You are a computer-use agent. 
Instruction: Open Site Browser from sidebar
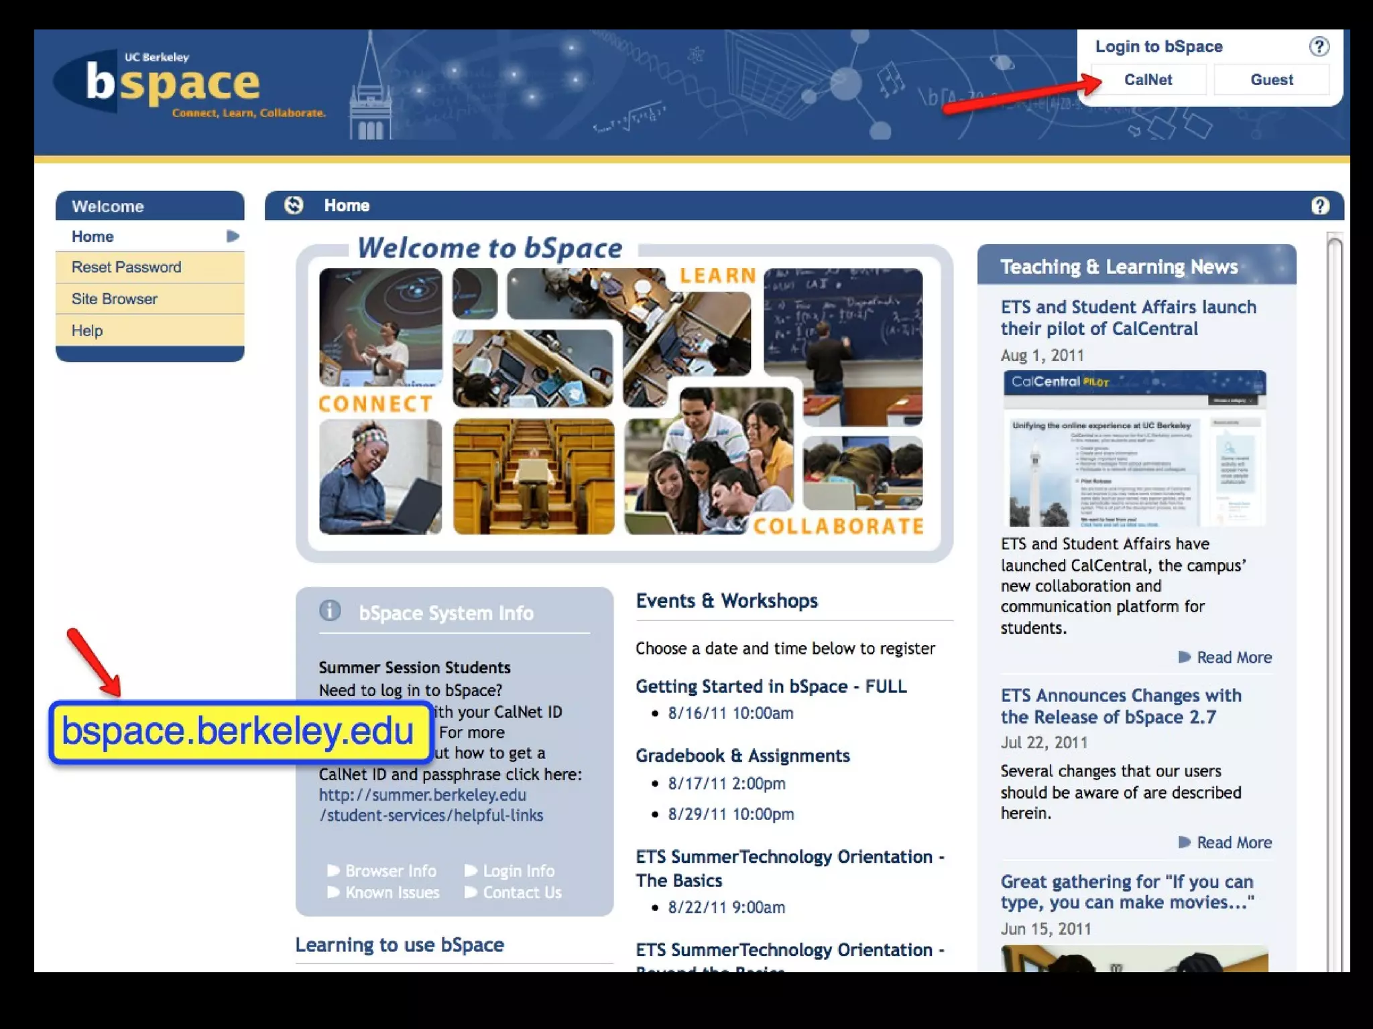(x=115, y=299)
